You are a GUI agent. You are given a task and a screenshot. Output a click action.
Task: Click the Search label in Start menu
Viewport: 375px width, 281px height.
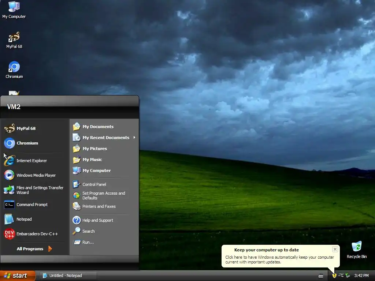pyautogui.click(x=89, y=231)
